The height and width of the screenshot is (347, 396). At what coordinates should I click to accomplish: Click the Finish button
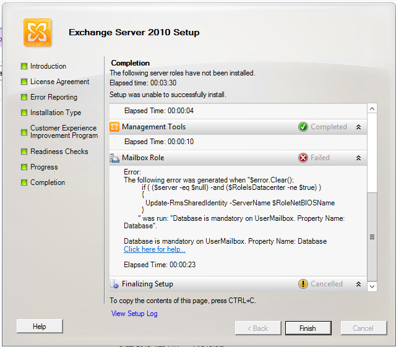308,328
